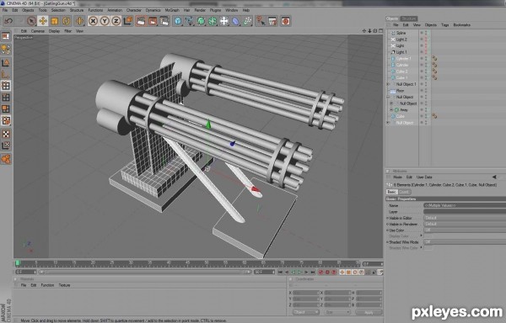This screenshot has width=506, height=323.
Task: Select the Polygons mode sidebar icon
Action: click(x=6, y=109)
